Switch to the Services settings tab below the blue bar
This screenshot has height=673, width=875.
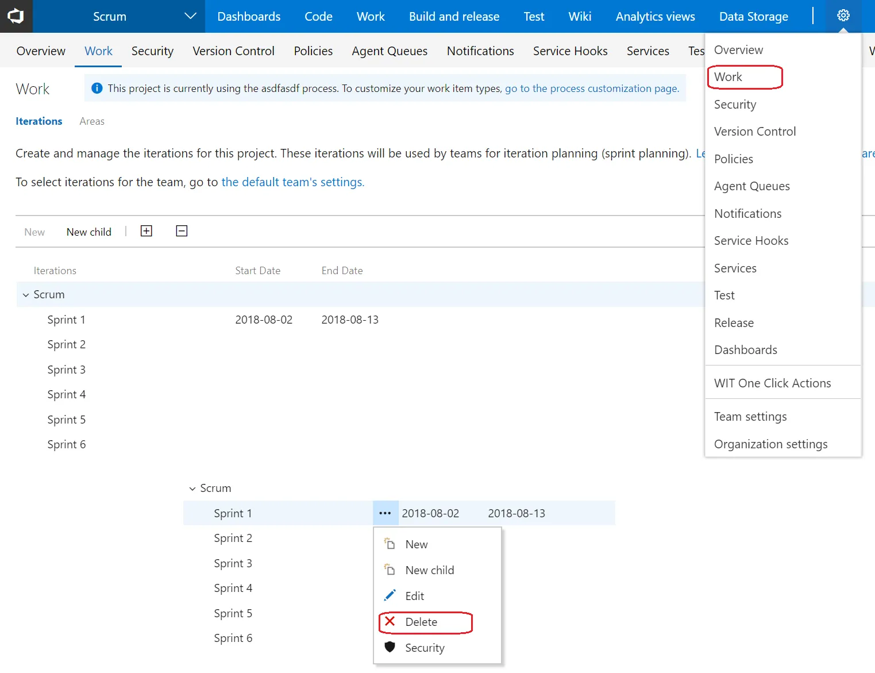click(x=647, y=51)
